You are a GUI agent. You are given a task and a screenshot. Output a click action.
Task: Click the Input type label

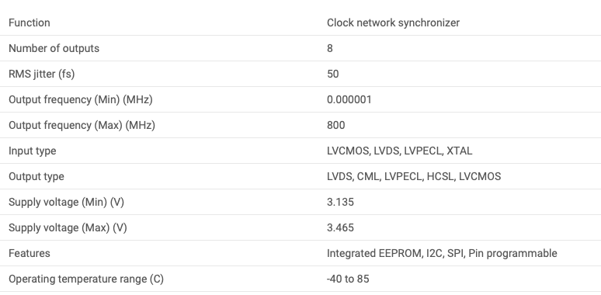pyautogui.click(x=32, y=151)
